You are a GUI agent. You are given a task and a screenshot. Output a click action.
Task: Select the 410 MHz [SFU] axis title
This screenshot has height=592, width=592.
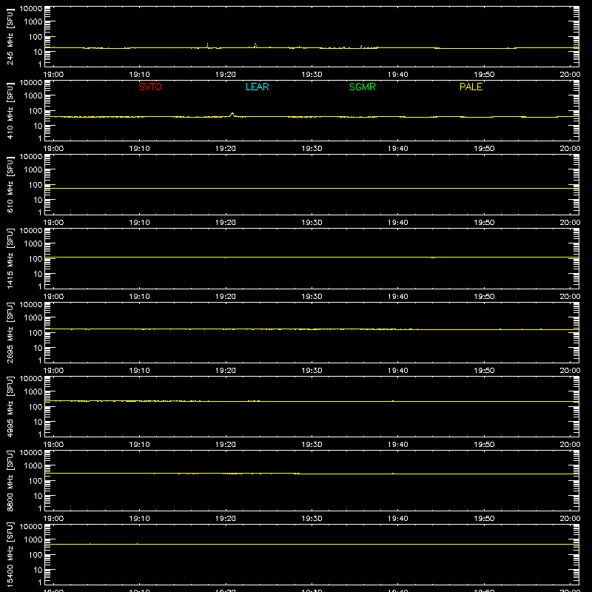[x=10, y=110]
